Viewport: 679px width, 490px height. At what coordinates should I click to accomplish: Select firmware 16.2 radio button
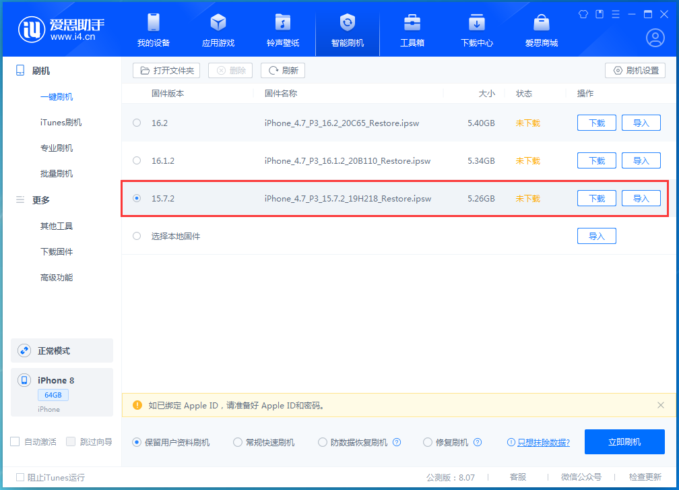tap(137, 123)
